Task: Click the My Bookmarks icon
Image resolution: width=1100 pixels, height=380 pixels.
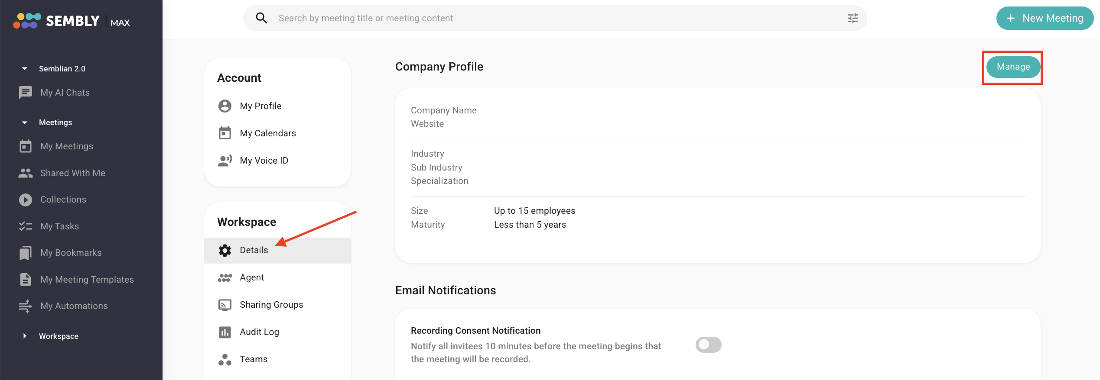Action: (26, 253)
